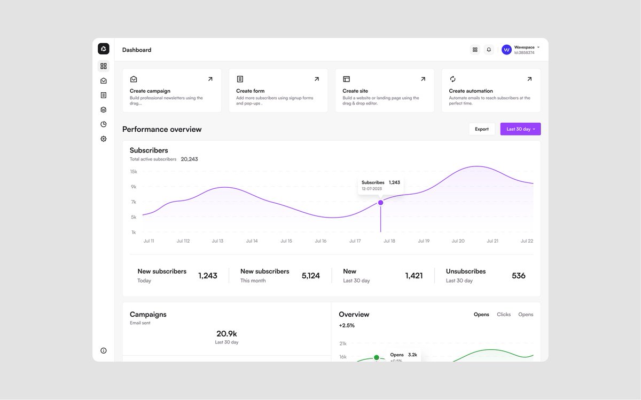Click the +2.5% Overview value
Image resolution: width=641 pixels, height=400 pixels.
tap(347, 325)
